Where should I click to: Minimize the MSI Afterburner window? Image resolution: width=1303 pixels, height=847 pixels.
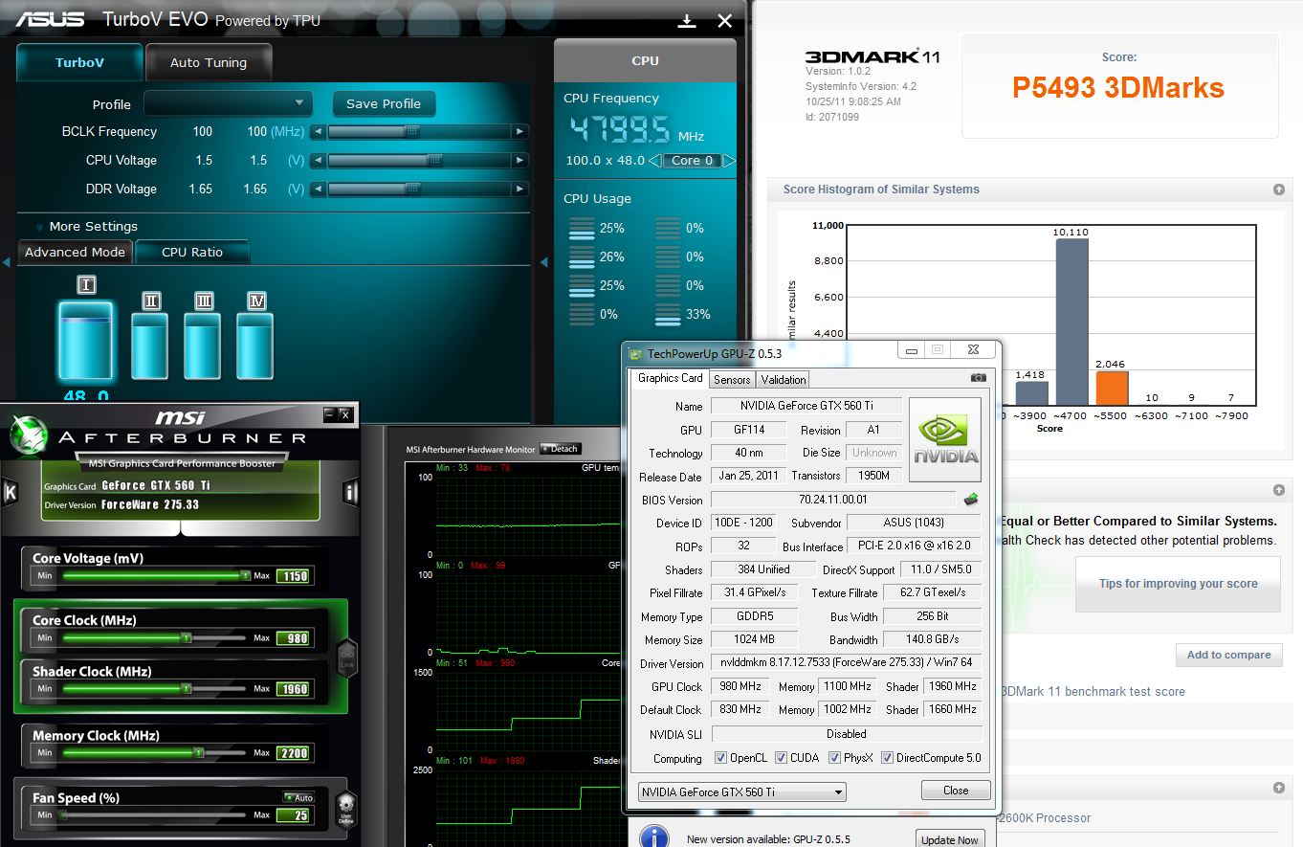329,414
